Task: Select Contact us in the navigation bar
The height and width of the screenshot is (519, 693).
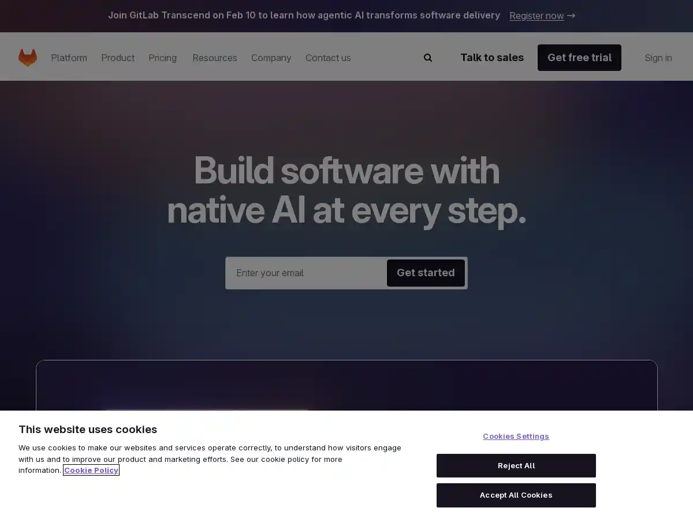Action: 327,58
